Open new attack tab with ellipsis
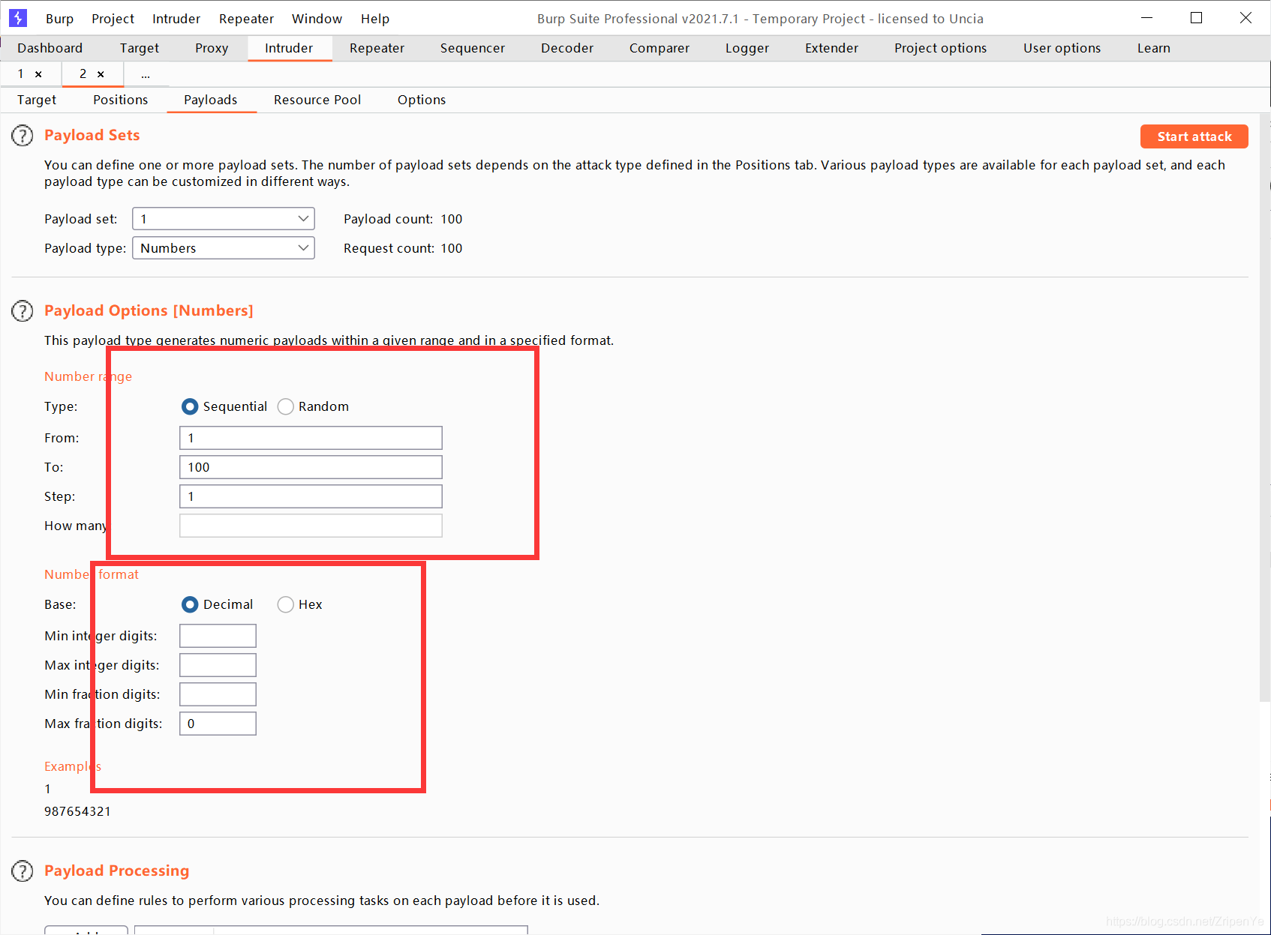This screenshot has width=1271, height=935. coord(146,74)
